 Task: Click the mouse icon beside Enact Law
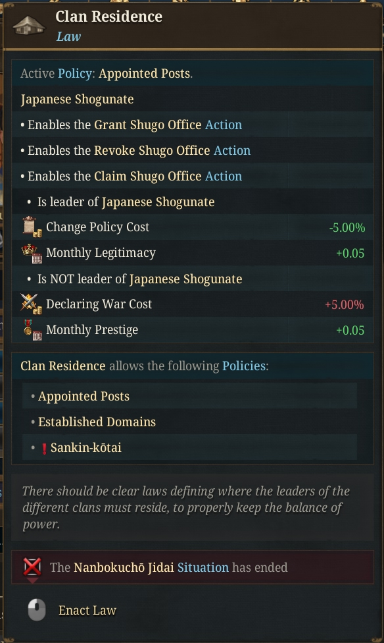point(36,610)
